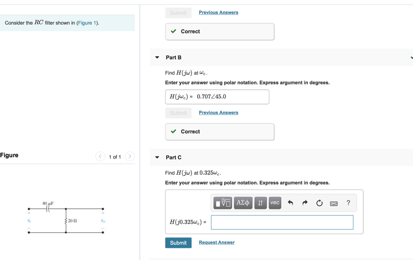This screenshot has height=260, width=413.
Task: Open the Request Answer link
Action: (x=216, y=242)
